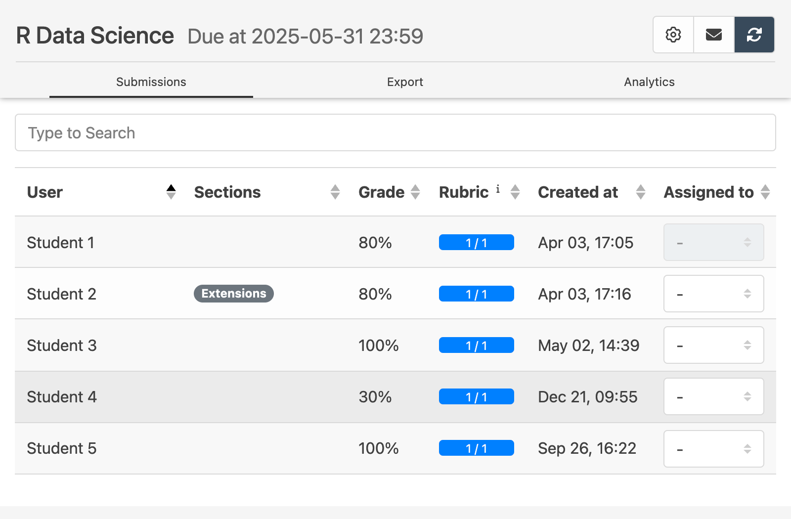This screenshot has height=519, width=791.
Task: Switch to the Export tab
Action: [x=405, y=82]
